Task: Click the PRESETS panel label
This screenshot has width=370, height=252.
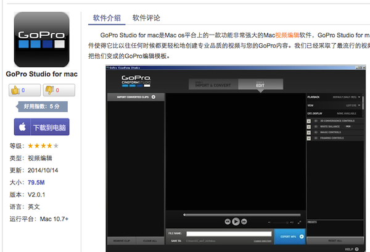Action: click(312, 222)
